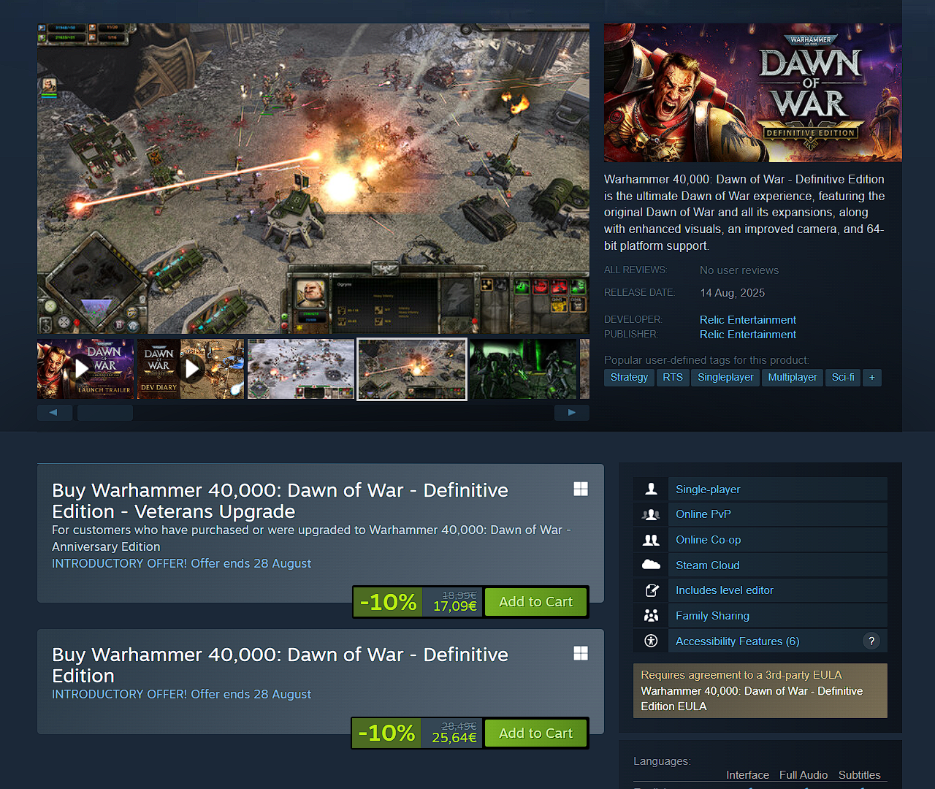Click the Interface languages column header
The height and width of the screenshot is (789, 935).
[x=747, y=775]
